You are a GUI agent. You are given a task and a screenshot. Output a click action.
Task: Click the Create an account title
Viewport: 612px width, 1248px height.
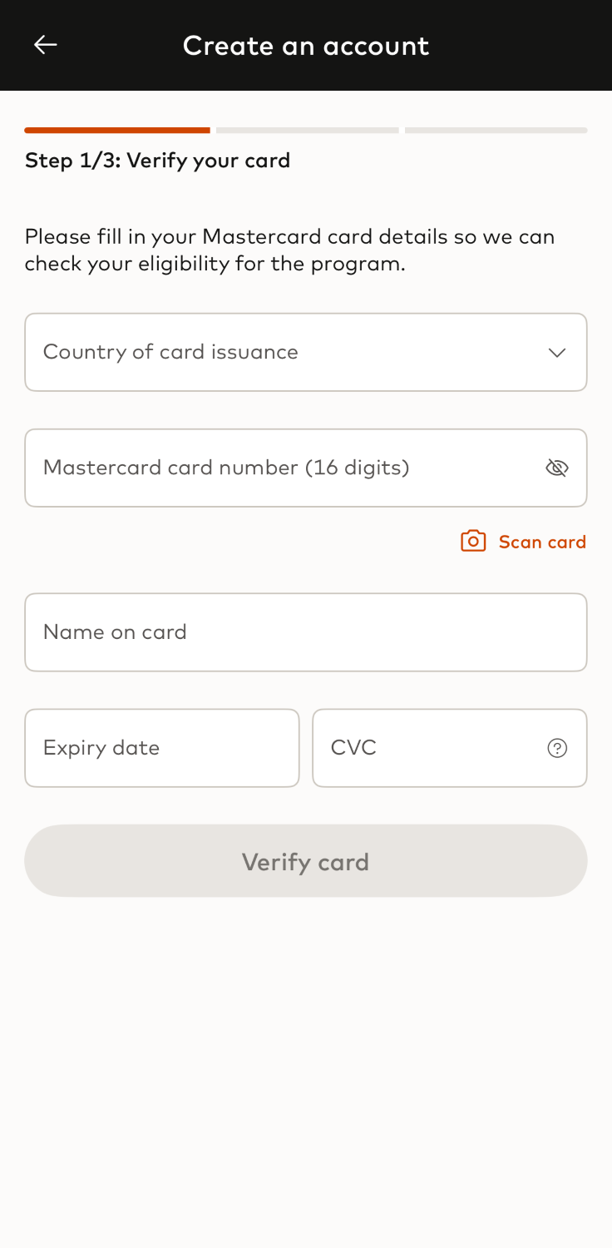click(x=306, y=45)
